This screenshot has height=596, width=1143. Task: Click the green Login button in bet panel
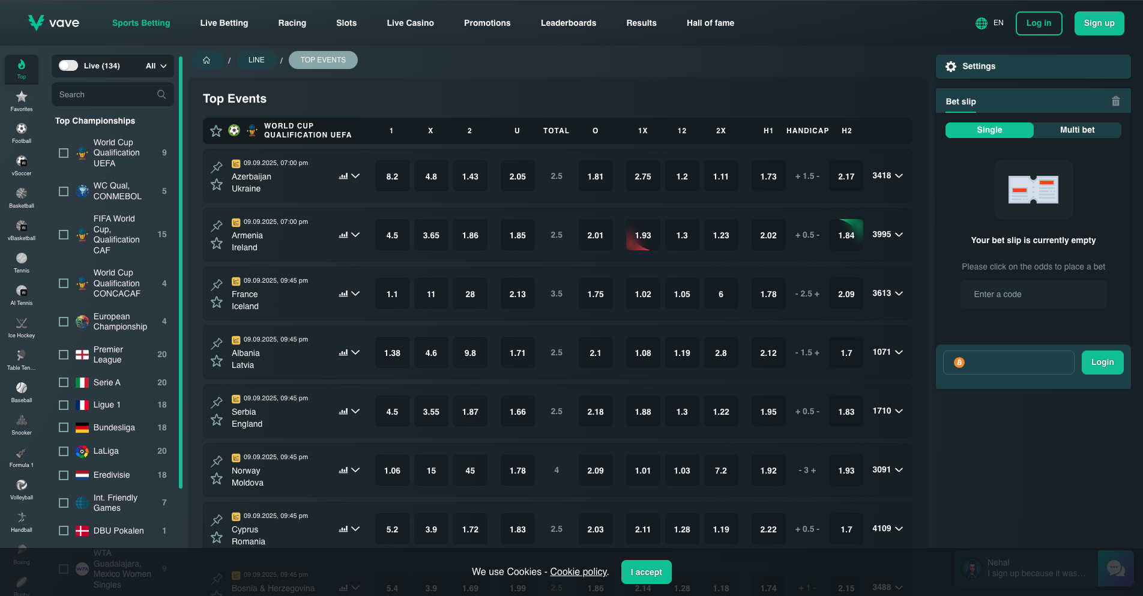(1102, 363)
